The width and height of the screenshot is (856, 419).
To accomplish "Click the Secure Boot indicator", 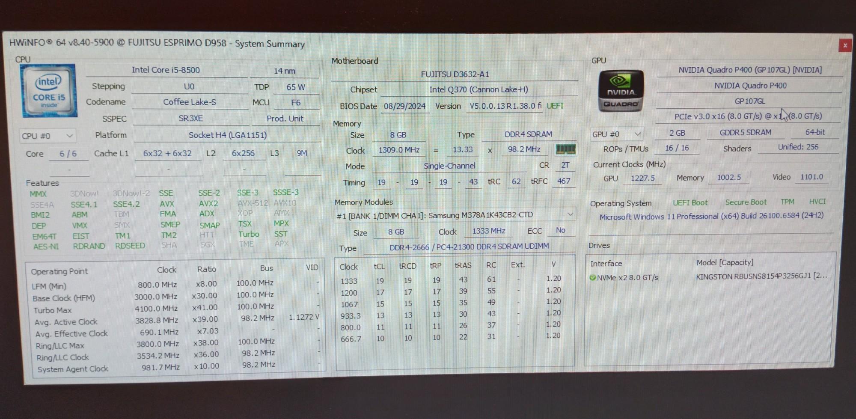I will (746, 202).
